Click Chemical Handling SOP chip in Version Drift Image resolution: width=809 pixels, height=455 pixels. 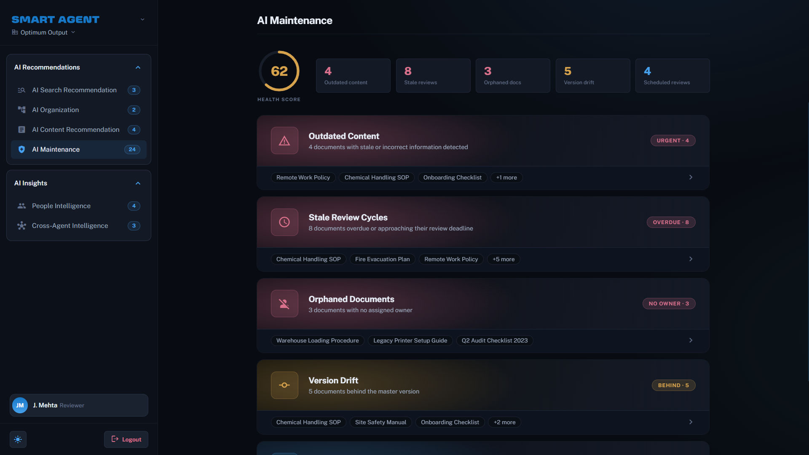coord(308,423)
